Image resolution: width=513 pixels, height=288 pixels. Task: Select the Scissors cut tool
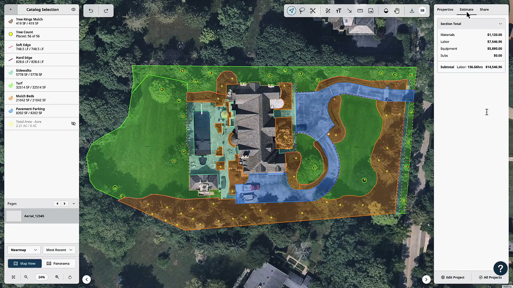coord(313,11)
